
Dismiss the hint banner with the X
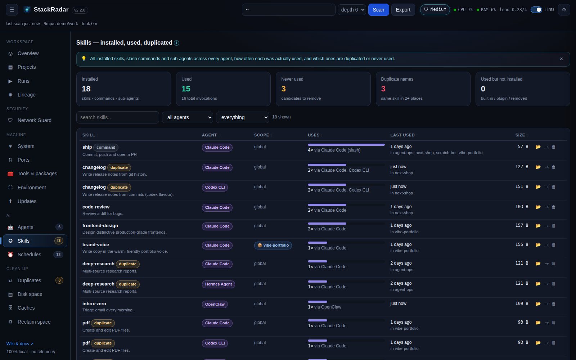(561, 59)
